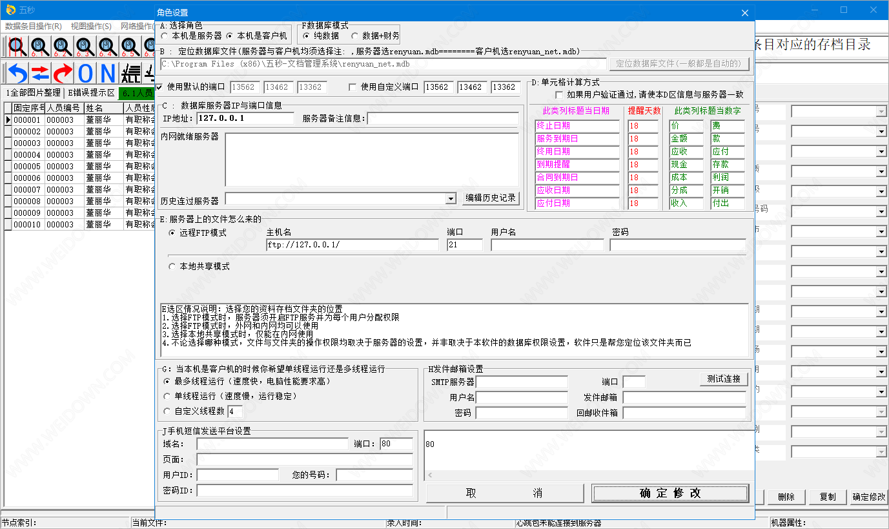Click the blue O toolbar icon
The width and height of the screenshot is (889, 529).
click(85, 73)
